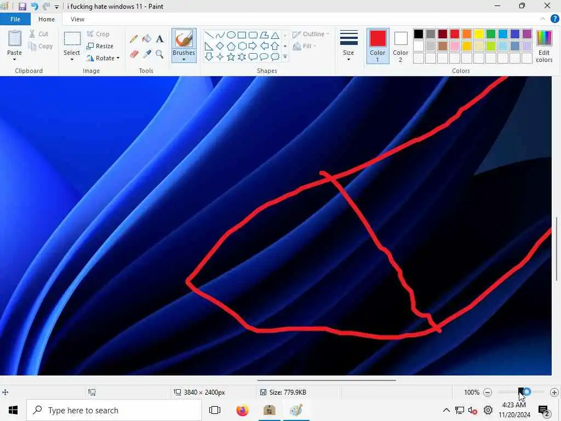The width and height of the screenshot is (561, 421).
Task: Choose the Six-point star shape
Action: tap(242, 56)
